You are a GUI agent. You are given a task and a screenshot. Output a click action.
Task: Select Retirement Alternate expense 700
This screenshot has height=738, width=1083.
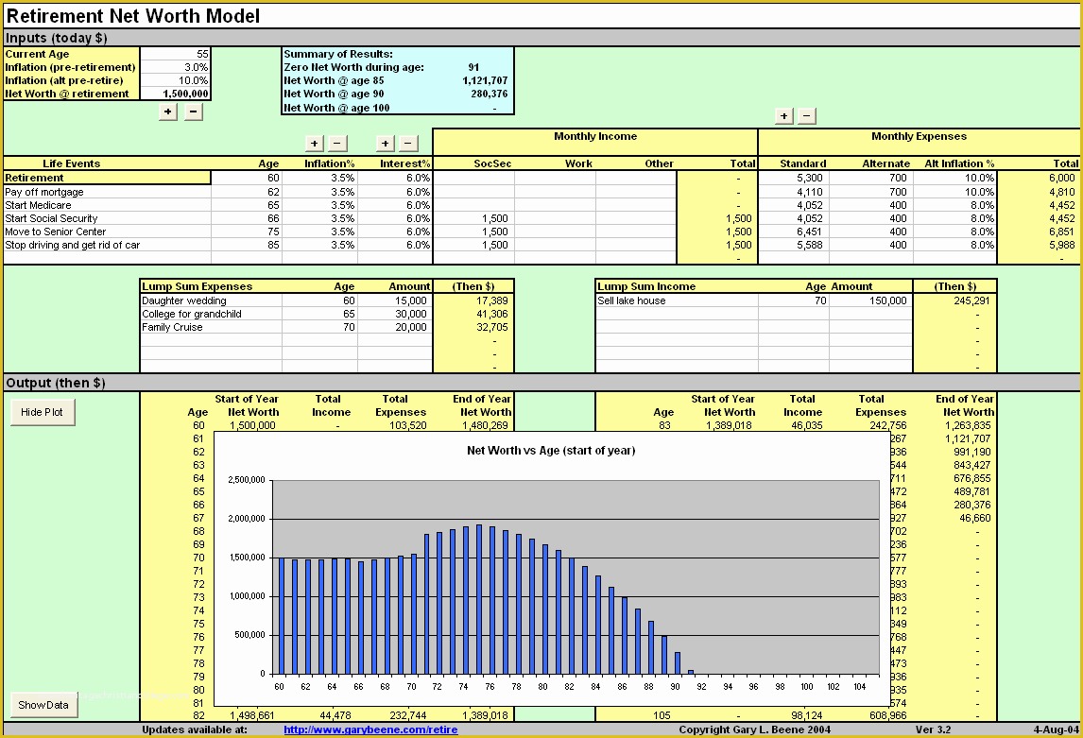pyautogui.click(x=871, y=178)
